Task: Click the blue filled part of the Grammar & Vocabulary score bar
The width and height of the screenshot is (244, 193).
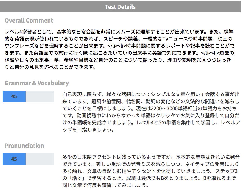Action: 14,97
